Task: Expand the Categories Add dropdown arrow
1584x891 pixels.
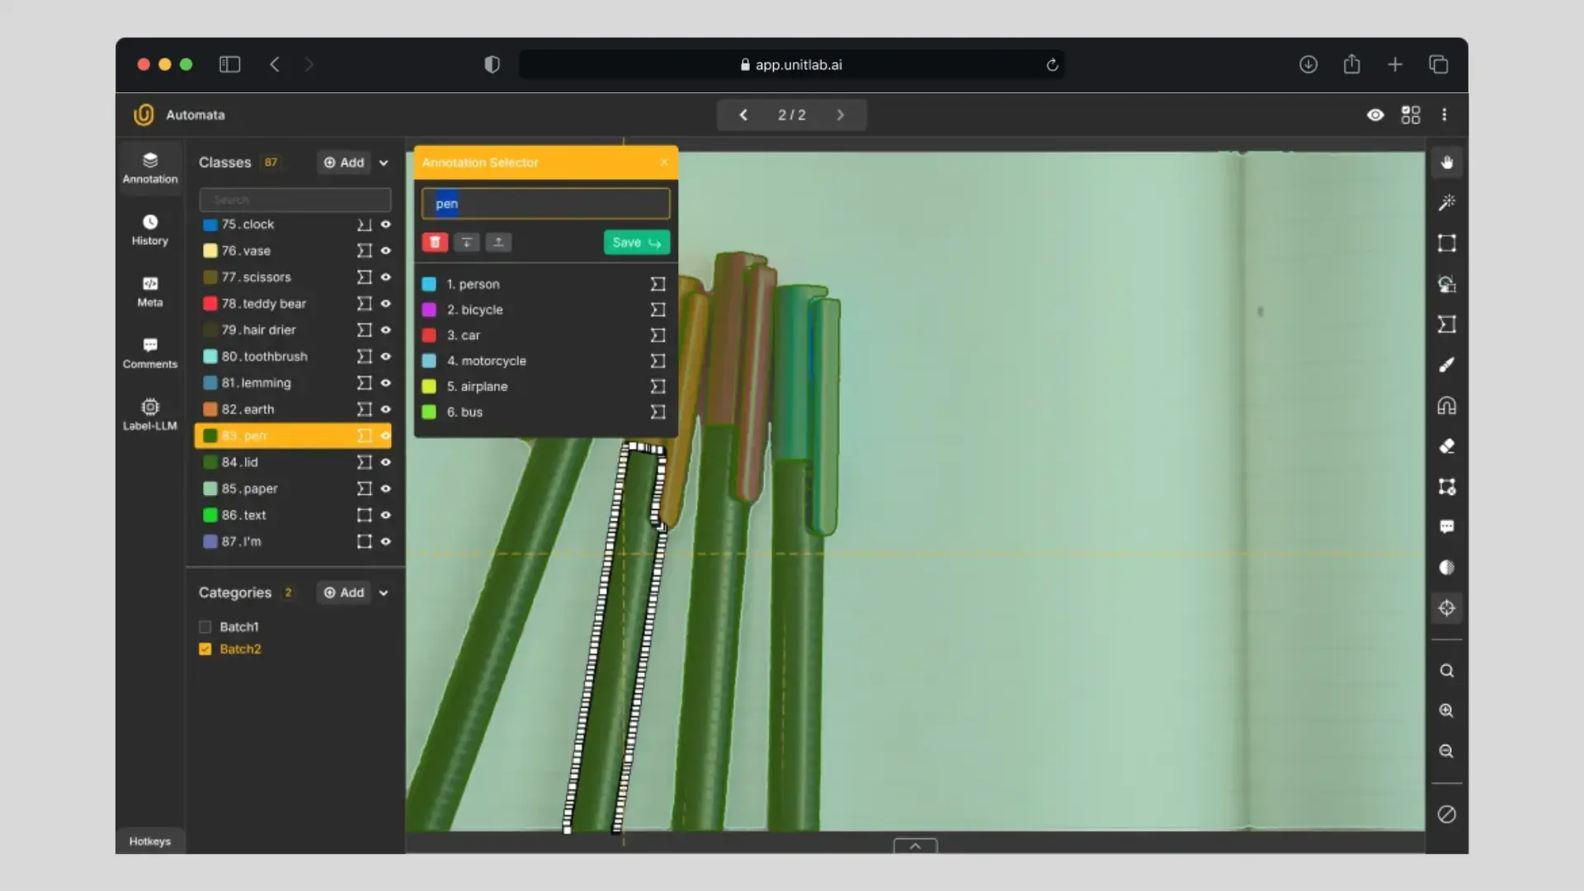Action: pyautogui.click(x=384, y=592)
